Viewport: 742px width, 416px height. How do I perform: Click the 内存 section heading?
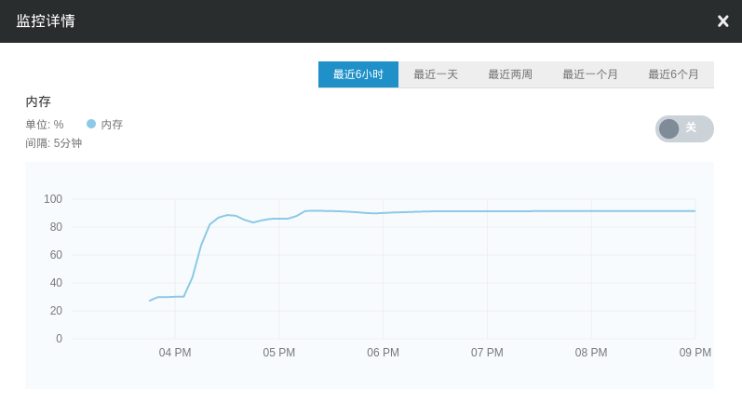(x=38, y=101)
